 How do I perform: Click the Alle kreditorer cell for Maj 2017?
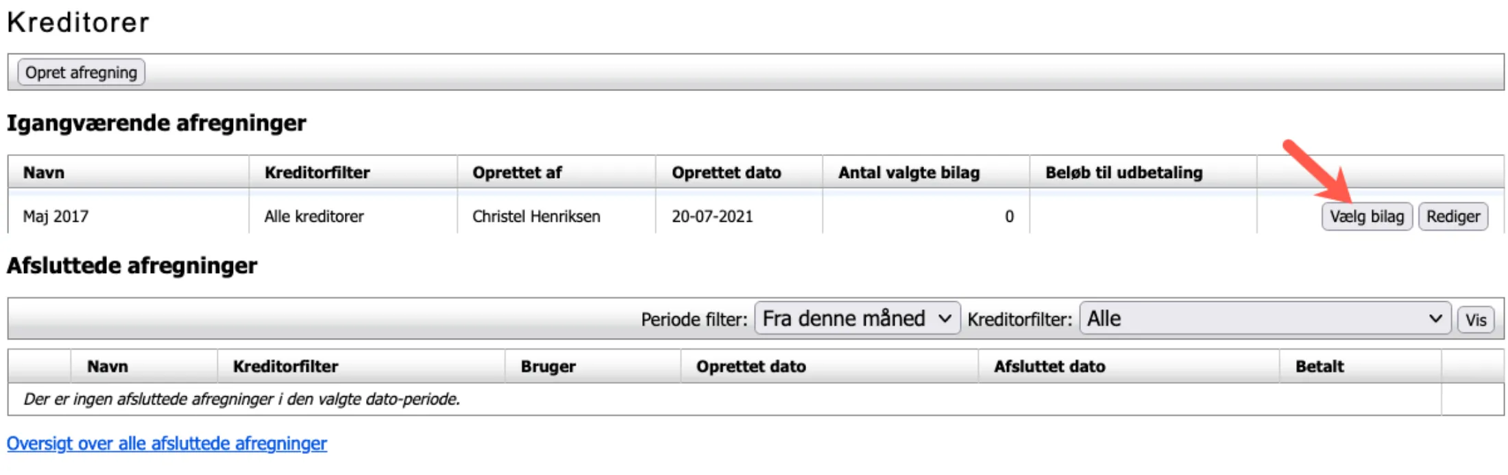pyautogui.click(x=314, y=216)
